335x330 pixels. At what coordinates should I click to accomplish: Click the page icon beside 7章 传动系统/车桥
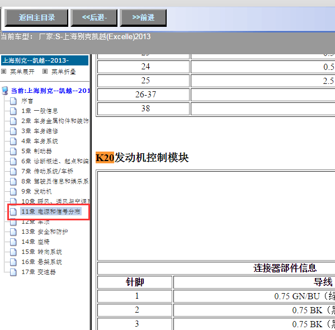coord(13,171)
